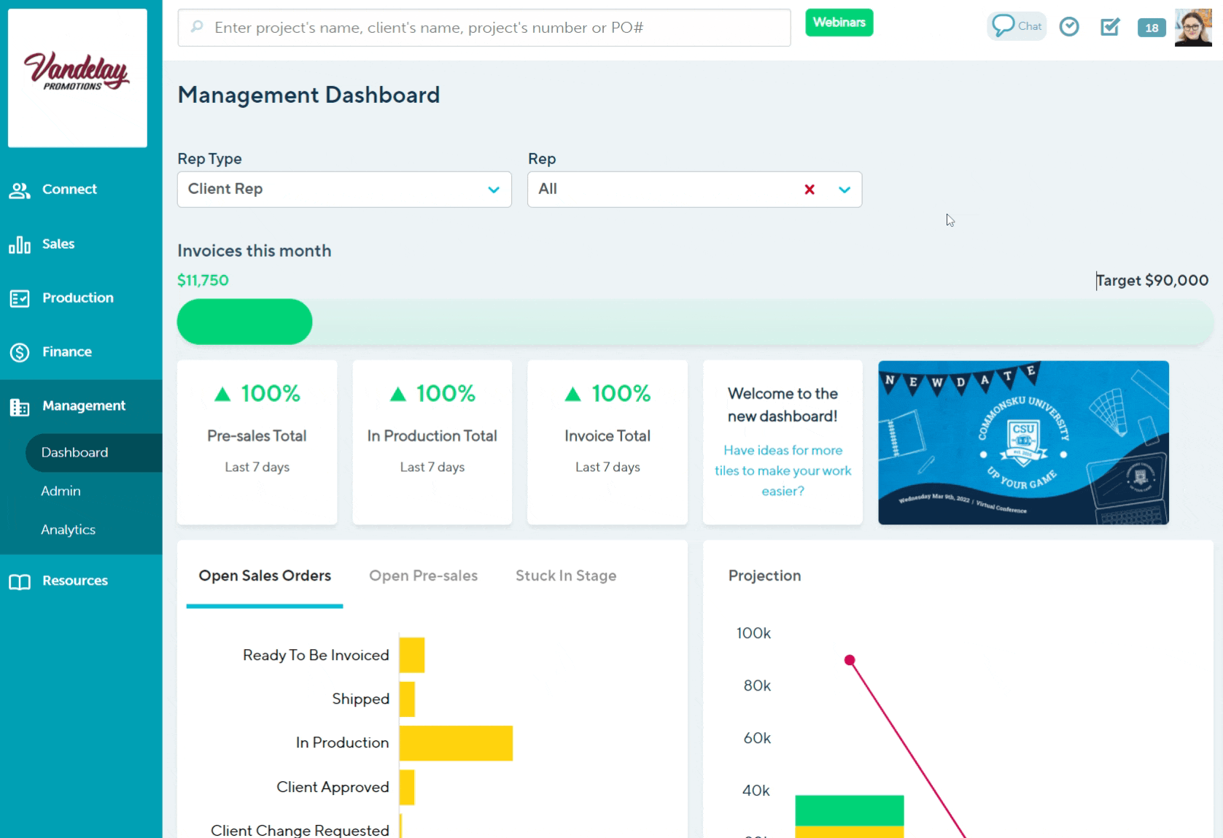Viewport: 1223px width, 838px height.
Task: Switch to the Stuck In Stage tab
Action: pyautogui.click(x=565, y=575)
